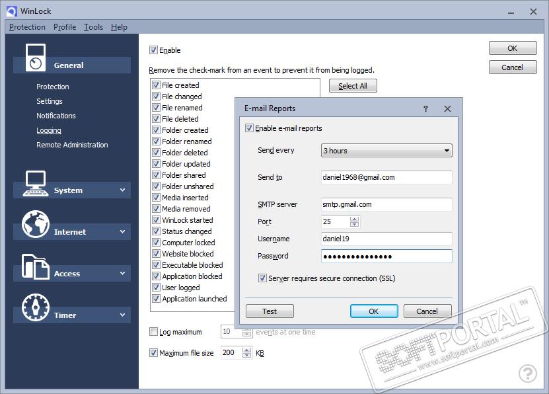
Task: Click the Send to email field
Action: point(386,177)
